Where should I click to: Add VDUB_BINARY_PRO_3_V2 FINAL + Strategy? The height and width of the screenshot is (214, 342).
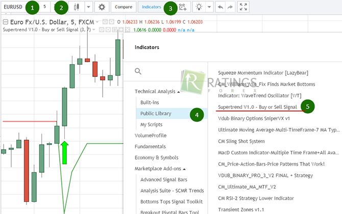tap(265, 175)
